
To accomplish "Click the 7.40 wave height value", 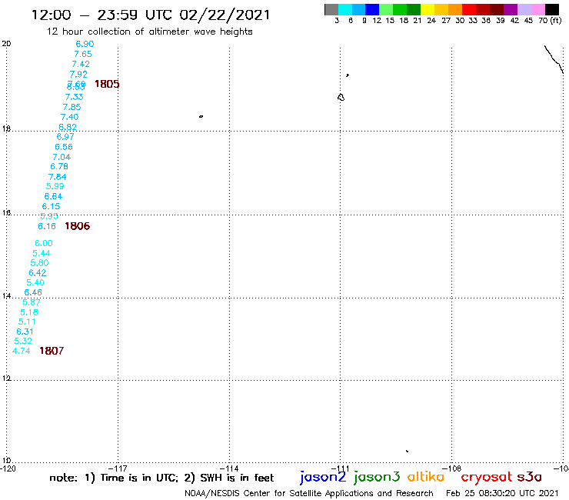I will [70, 117].
